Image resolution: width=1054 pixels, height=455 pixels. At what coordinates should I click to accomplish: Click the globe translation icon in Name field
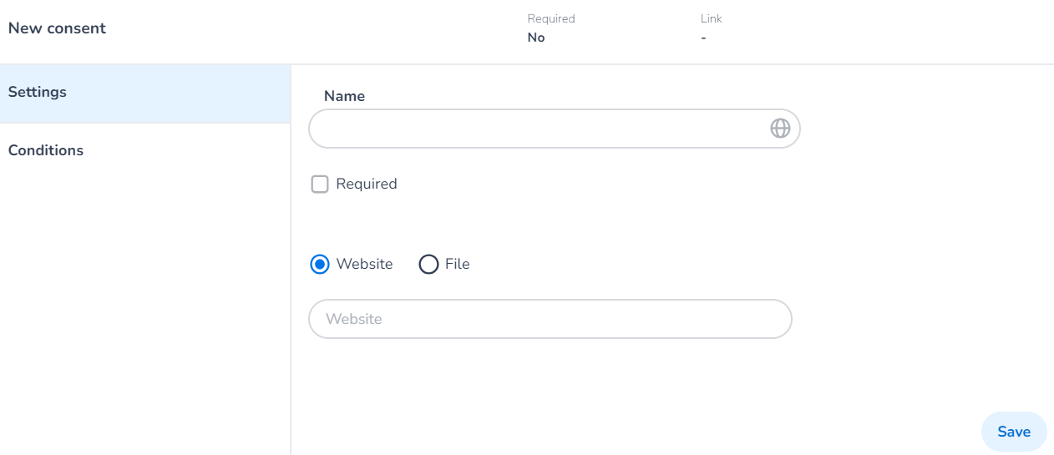click(779, 129)
